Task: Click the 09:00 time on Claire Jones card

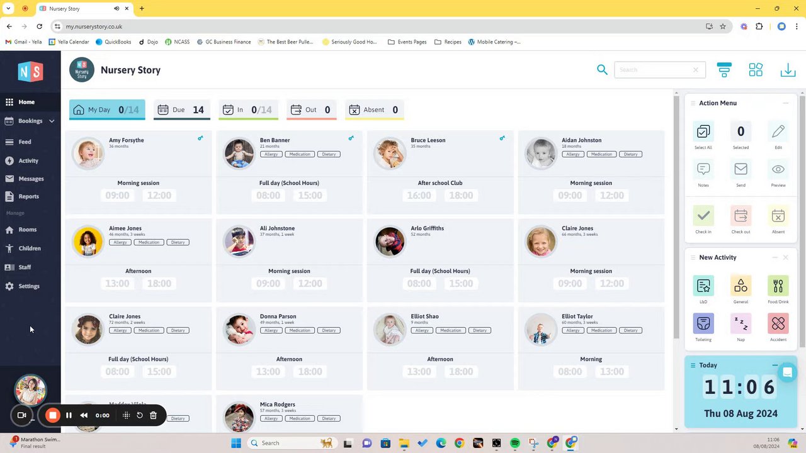Action: pos(570,284)
